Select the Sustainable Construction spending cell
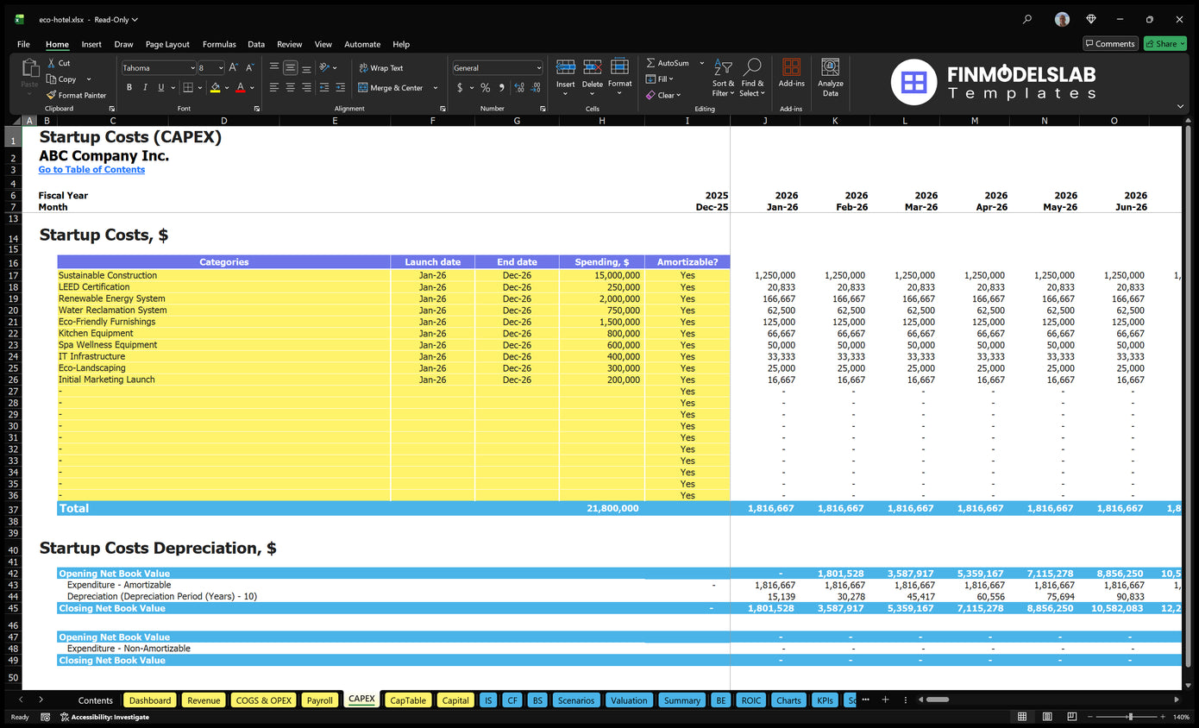 (601, 276)
